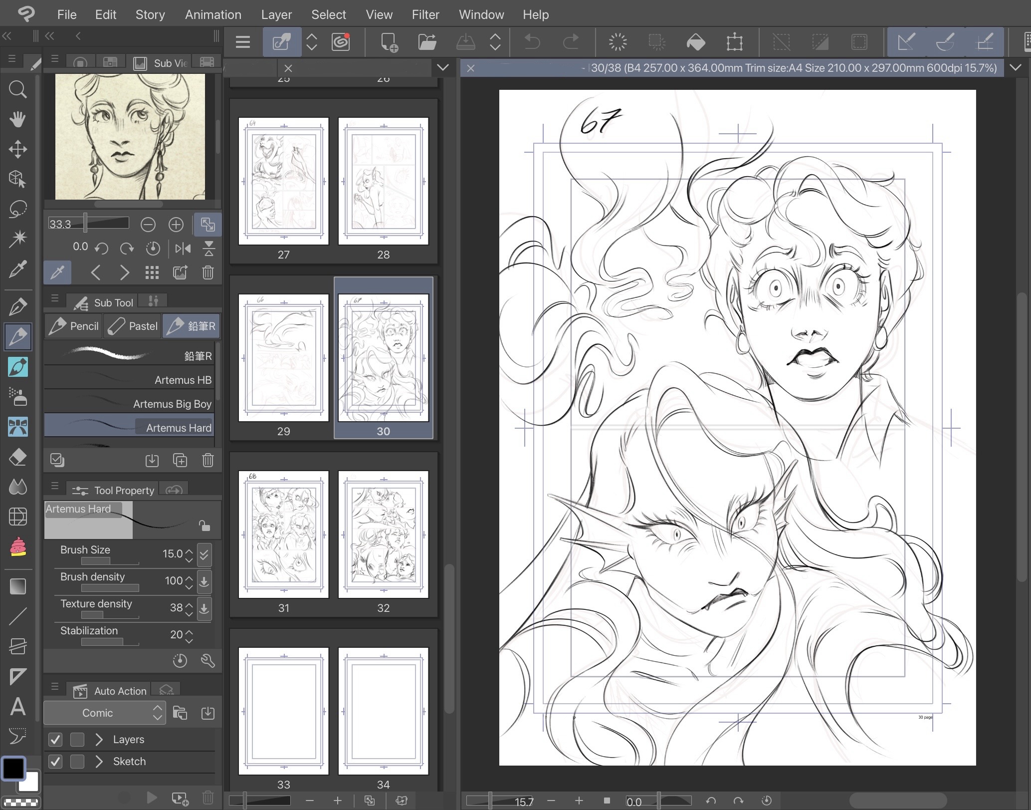The image size is (1031, 810).
Task: Flip sub view horizontally
Action: pos(183,248)
